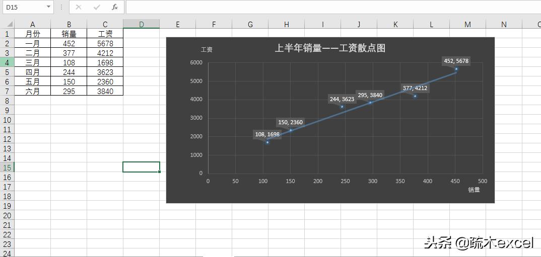541x257 pixels.
Task: Click data label 108, 1698
Action: coord(267,134)
